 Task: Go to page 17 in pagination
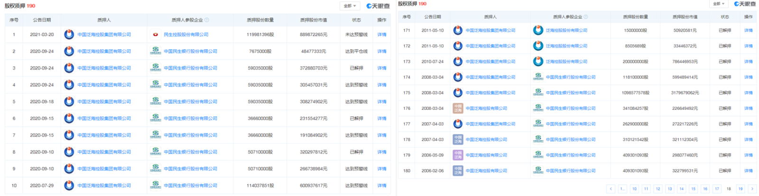[x=717, y=189]
